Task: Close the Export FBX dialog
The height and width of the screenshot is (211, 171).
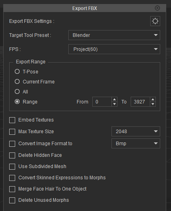Action: pyautogui.click(x=157, y=8)
